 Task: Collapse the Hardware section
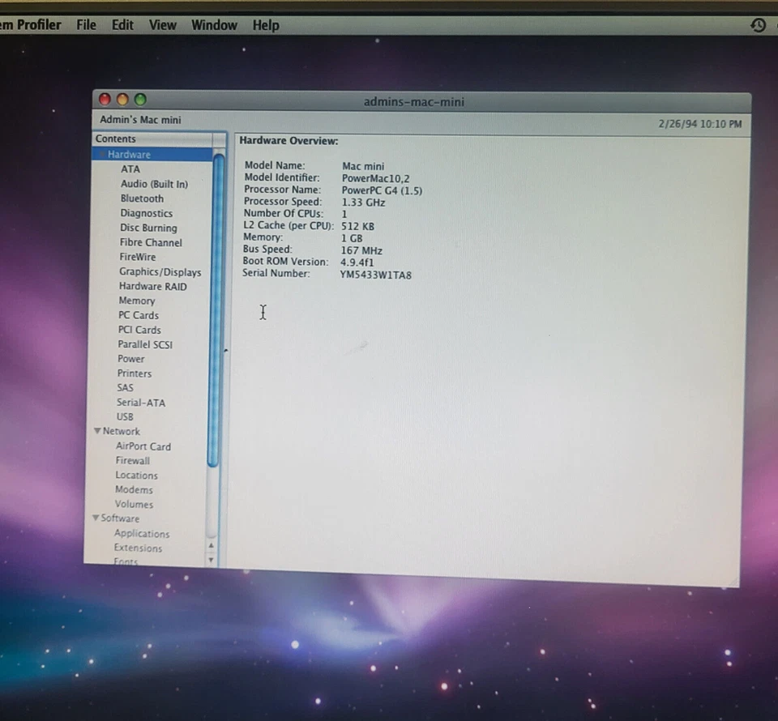tap(102, 154)
